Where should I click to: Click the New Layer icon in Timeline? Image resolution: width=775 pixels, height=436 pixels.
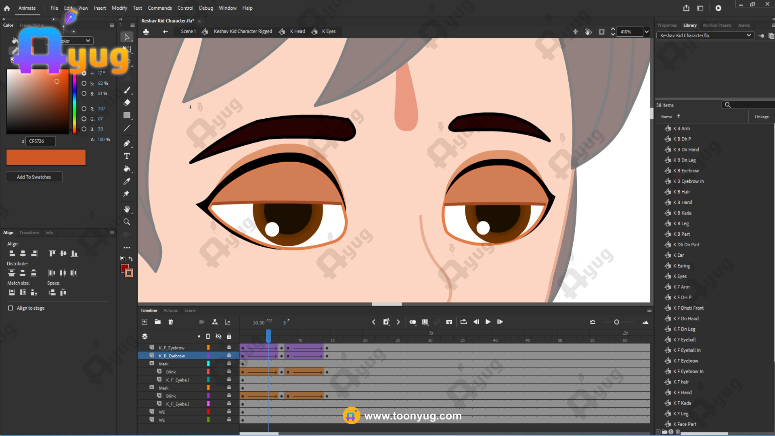(x=145, y=322)
